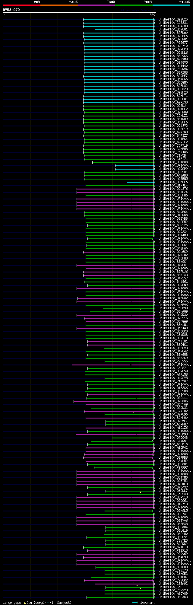Viewport: 193px width, 605px height.
Task: Select the UniRef100_A7QQP9 label
Action: [173, 169]
